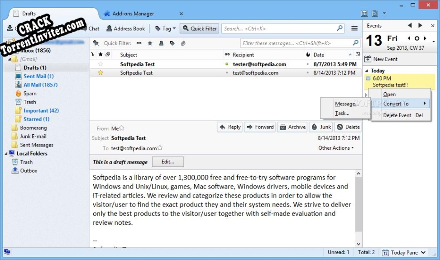
Task: Jump to today circle button
Action: (x=417, y=38)
